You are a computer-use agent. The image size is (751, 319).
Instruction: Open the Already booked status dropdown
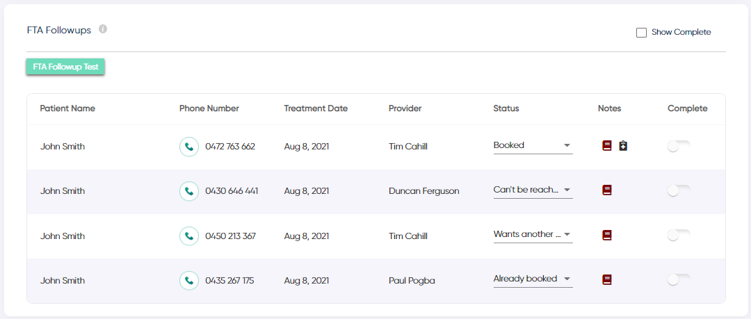coord(533,279)
